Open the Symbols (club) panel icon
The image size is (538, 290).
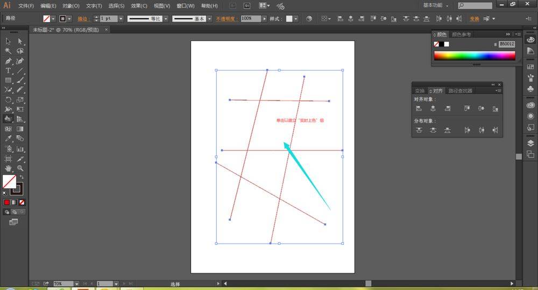point(530,88)
